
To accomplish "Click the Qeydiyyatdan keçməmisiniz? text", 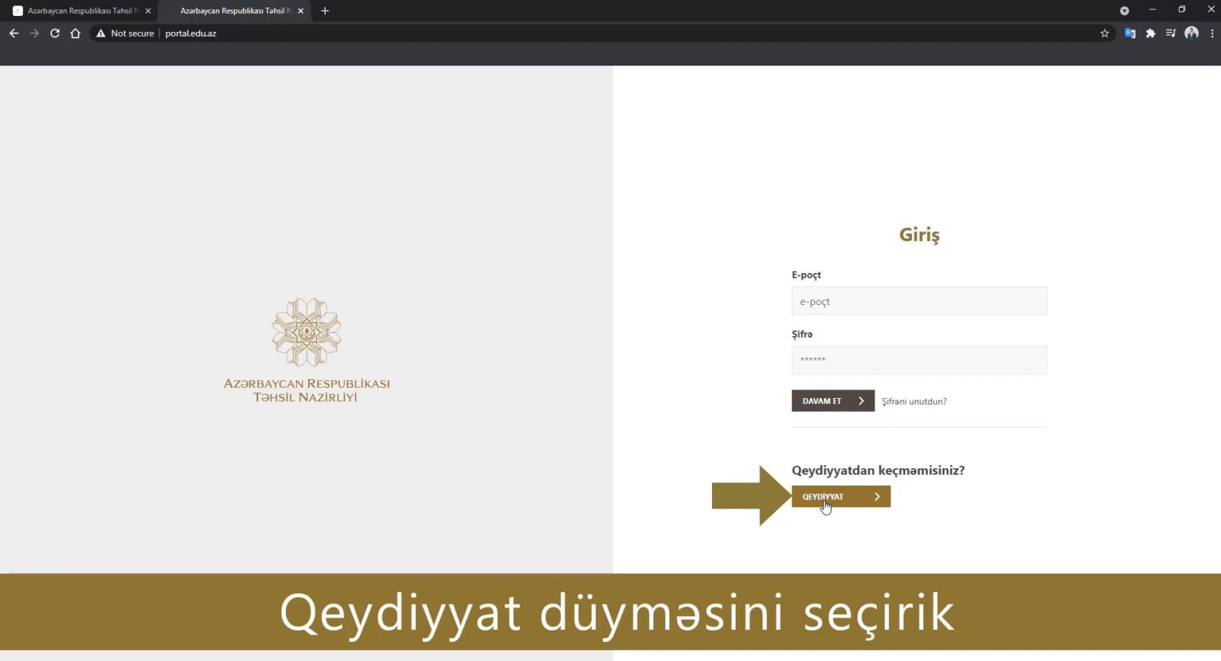I will coord(878,470).
